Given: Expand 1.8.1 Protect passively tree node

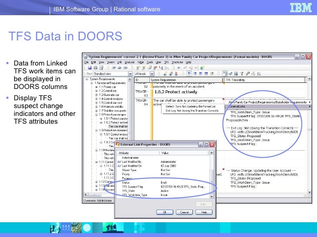Looking at the screenshot, I should (101, 118).
